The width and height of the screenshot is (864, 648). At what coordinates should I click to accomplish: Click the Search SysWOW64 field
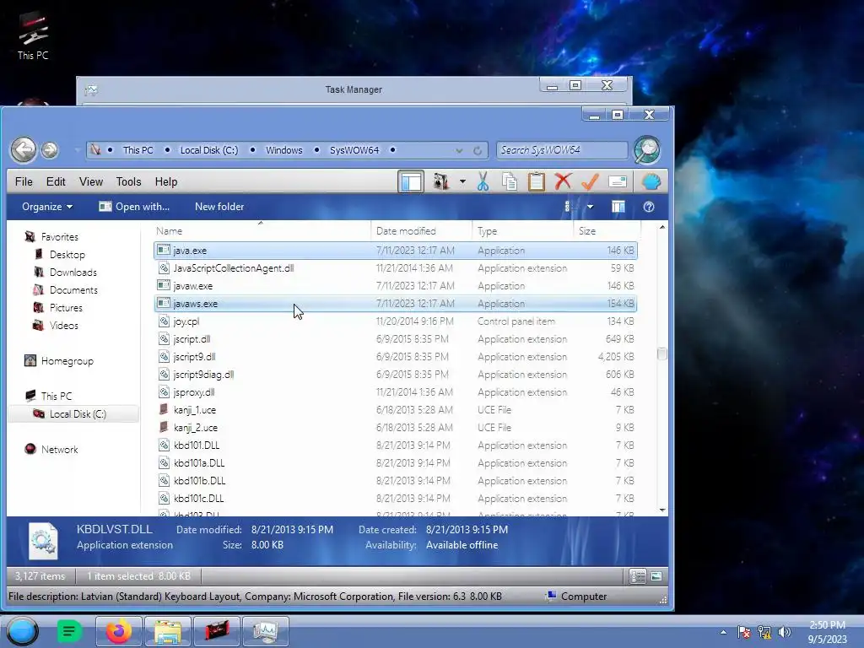pos(562,150)
